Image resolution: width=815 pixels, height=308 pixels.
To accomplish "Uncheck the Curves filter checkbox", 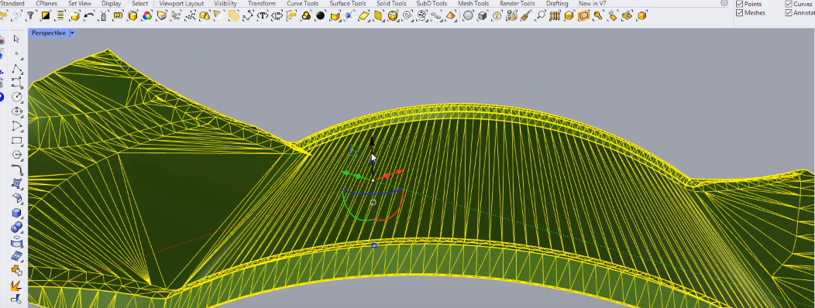I will click(x=789, y=4).
